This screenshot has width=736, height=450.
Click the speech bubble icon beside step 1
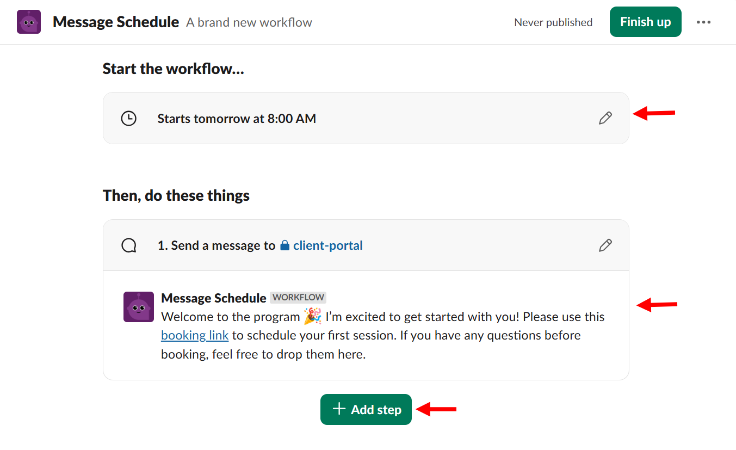[128, 245]
